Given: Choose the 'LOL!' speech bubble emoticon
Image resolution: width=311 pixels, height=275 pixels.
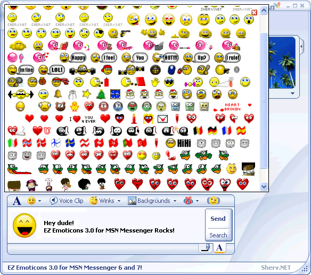Looking at the screenshot, I should 52,70.
